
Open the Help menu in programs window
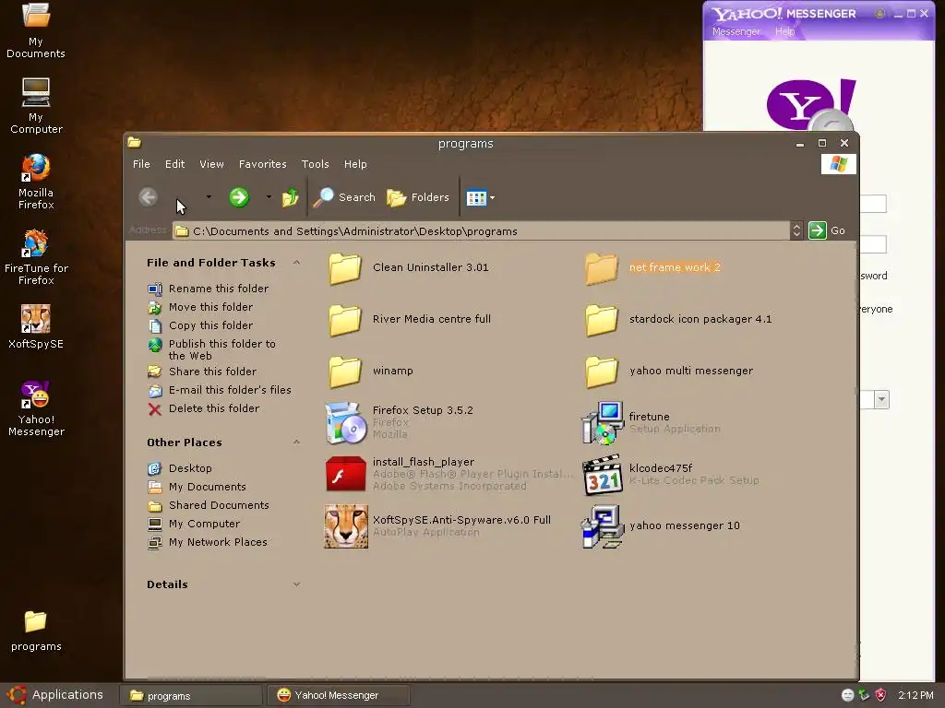[x=355, y=164]
